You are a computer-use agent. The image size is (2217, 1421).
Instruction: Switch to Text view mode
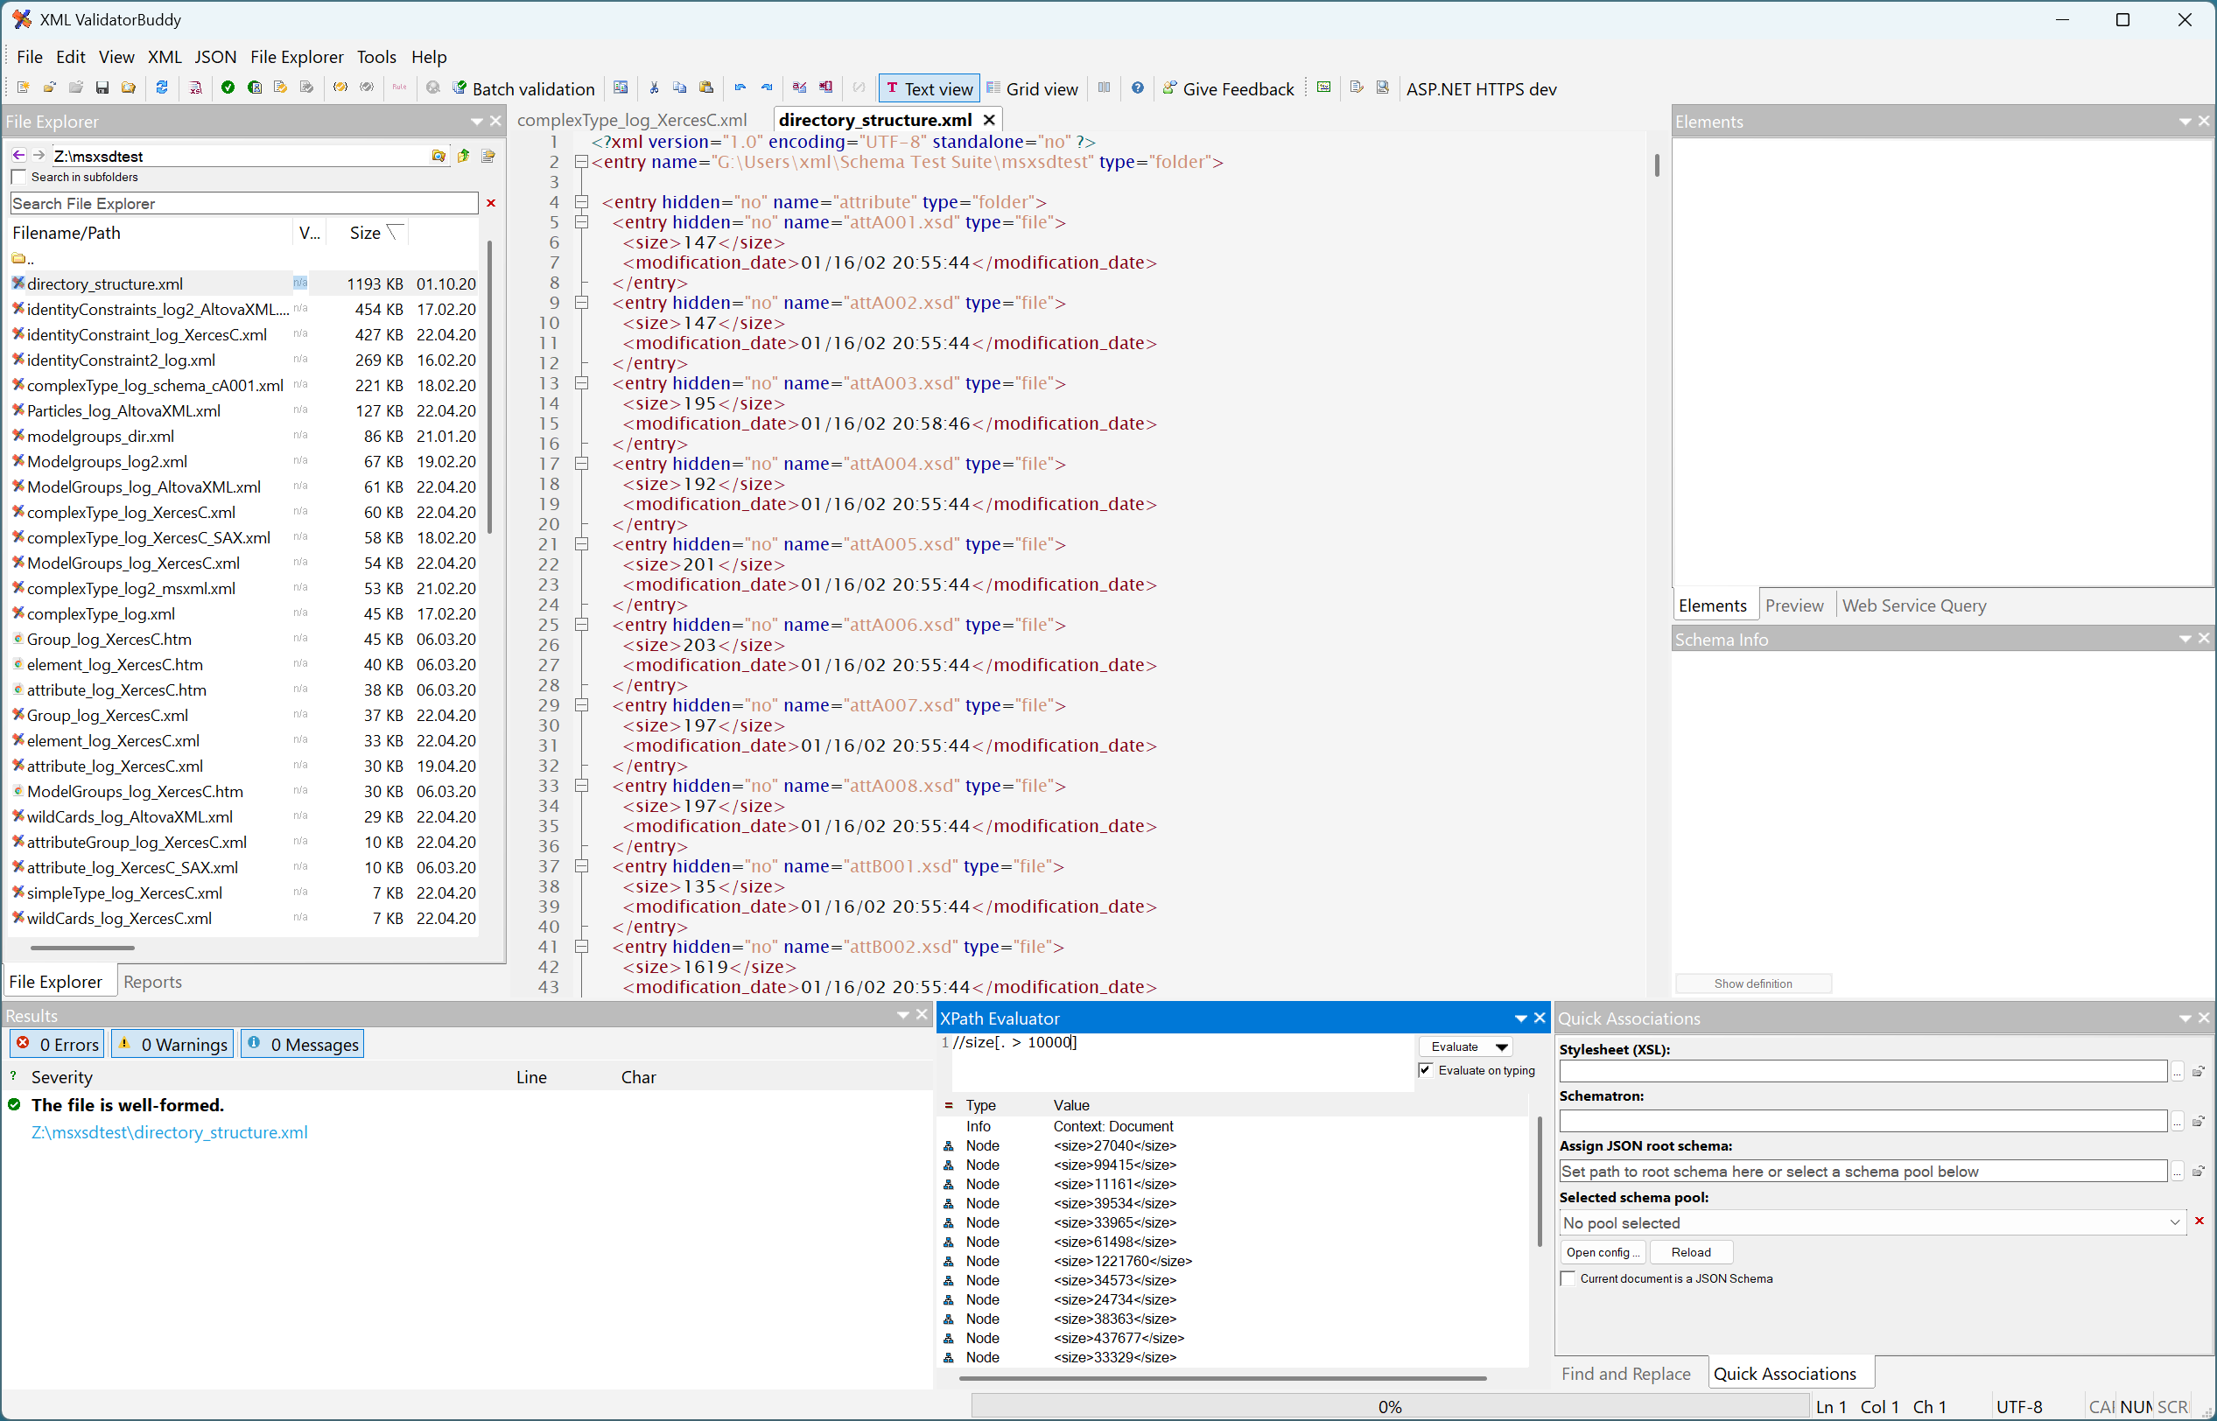click(929, 88)
